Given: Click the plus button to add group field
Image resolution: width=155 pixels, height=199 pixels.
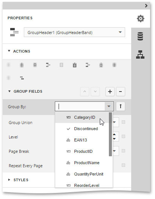Looking at the screenshot, I should point(110,92).
